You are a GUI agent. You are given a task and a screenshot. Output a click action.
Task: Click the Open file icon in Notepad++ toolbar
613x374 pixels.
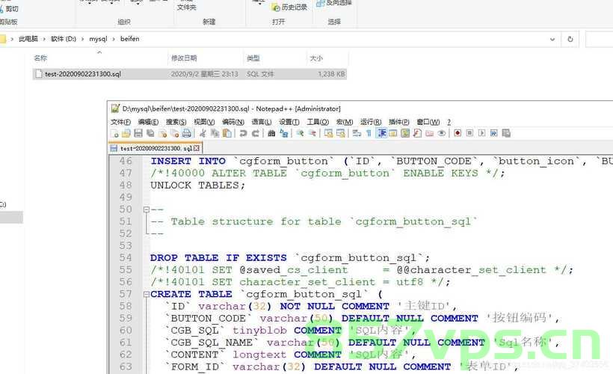[x=126, y=133]
